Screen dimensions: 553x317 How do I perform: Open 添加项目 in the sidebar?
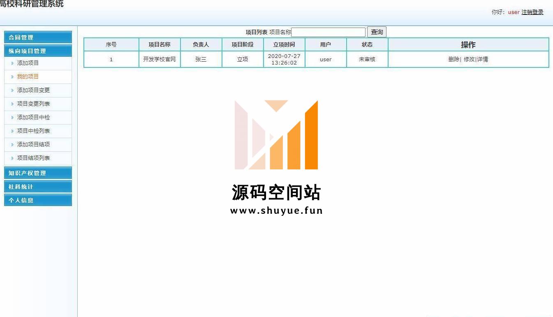28,63
